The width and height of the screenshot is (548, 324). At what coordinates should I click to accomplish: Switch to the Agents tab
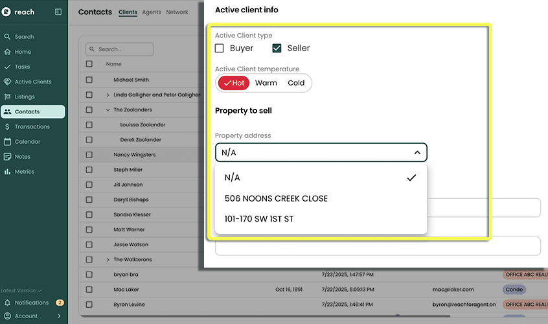pyautogui.click(x=152, y=12)
